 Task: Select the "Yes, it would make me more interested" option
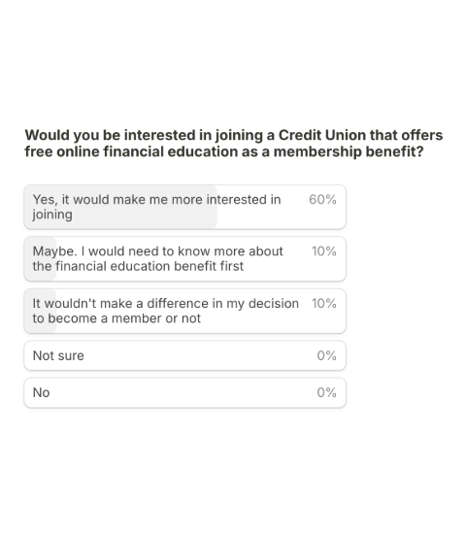pyautogui.click(x=185, y=207)
